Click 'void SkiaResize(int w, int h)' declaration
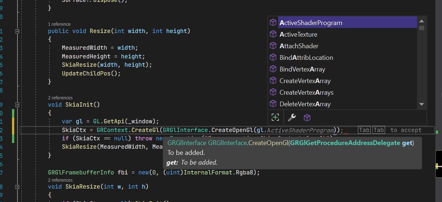 coord(98,187)
